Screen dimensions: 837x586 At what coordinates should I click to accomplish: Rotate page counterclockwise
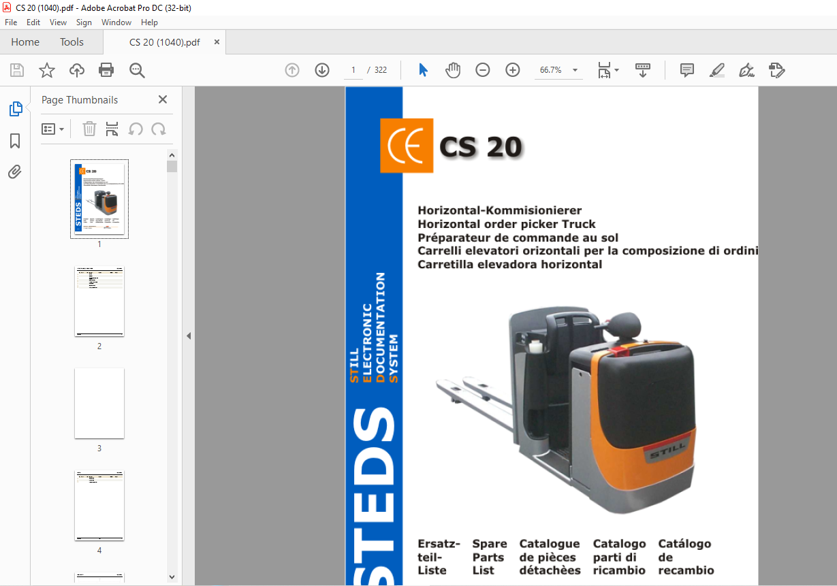click(x=136, y=129)
